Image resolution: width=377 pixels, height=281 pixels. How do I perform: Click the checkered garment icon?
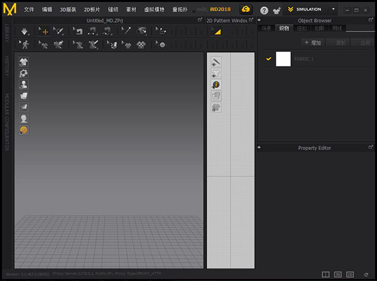tap(141, 45)
